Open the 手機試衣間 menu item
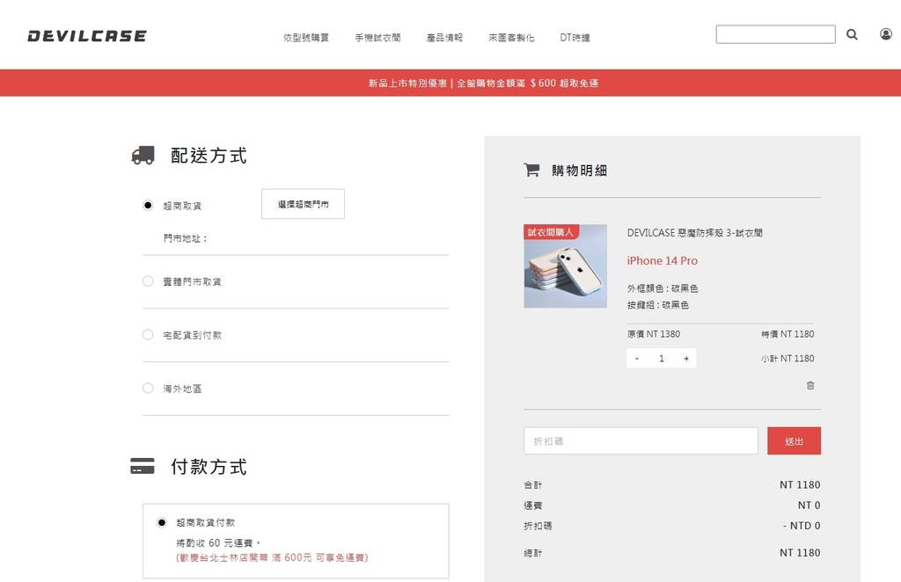This screenshot has height=582, width=901. click(377, 37)
